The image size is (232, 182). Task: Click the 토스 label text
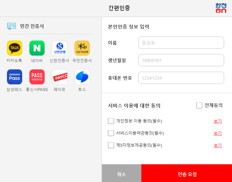coord(82,89)
